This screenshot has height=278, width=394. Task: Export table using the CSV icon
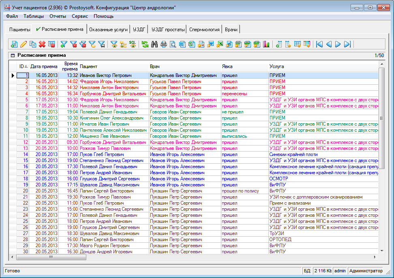[238, 44]
